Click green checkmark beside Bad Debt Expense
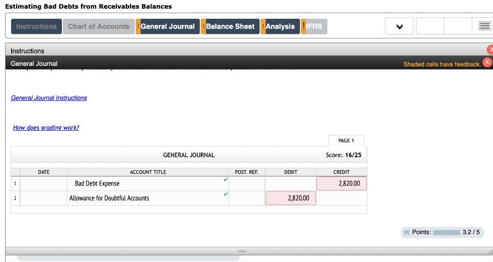The width and height of the screenshot is (493, 262). (x=226, y=179)
